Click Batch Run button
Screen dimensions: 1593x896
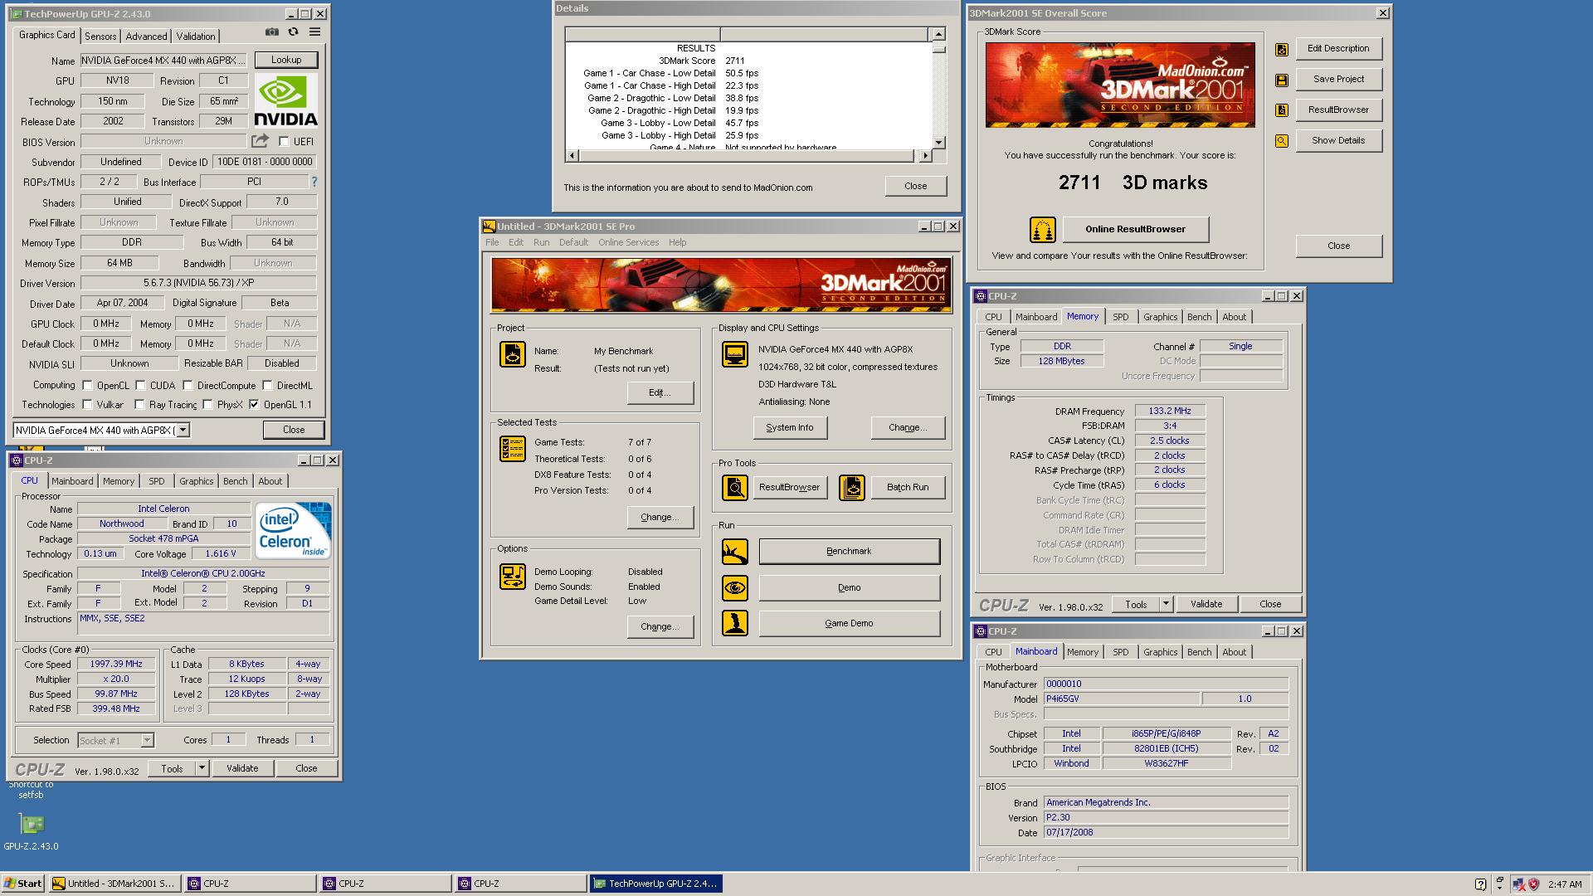908,487
